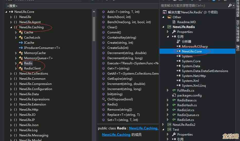Click the Solution Explorer search magnifier icon

coord(230,5)
